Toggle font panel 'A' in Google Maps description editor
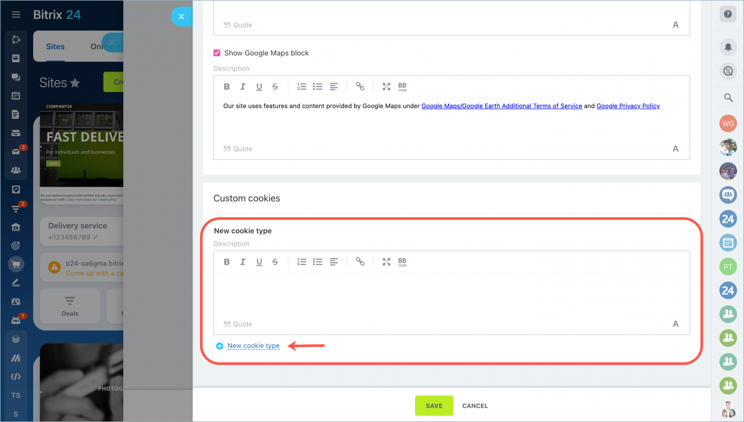Image resolution: width=744 pixels, height=422 pixels. (x=675, y=149)
